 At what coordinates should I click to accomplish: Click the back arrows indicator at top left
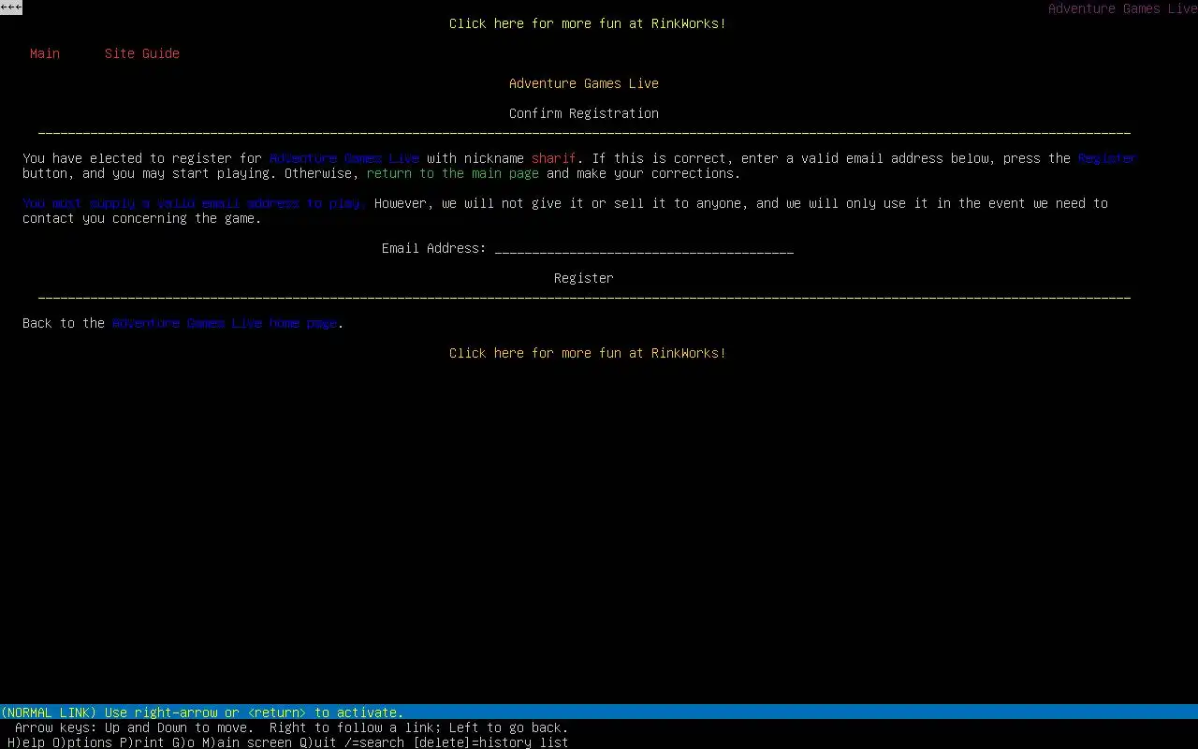click(x=11, y=7)
